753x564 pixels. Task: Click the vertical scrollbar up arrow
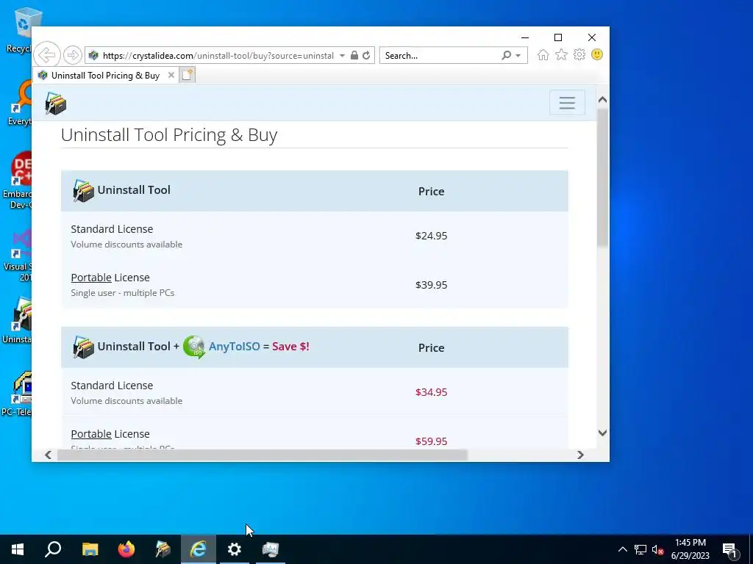[603, 100]
